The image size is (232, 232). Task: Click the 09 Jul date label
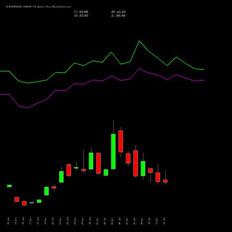click(142, 221)
